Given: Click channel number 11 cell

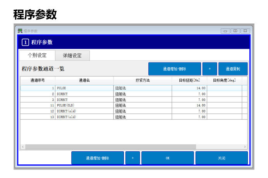Looking at the screenshot, I should coord(38,105).
